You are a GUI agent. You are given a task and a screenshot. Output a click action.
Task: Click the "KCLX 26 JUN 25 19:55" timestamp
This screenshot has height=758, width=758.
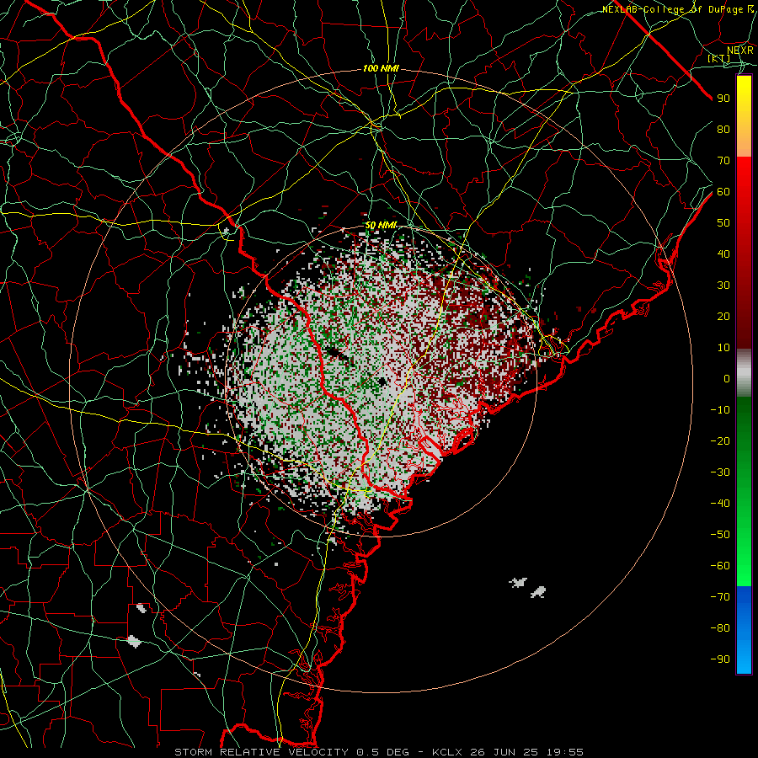tap(508, 752)
